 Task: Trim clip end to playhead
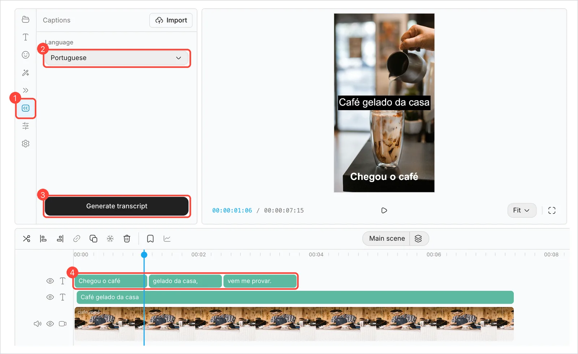click(60, 238)
